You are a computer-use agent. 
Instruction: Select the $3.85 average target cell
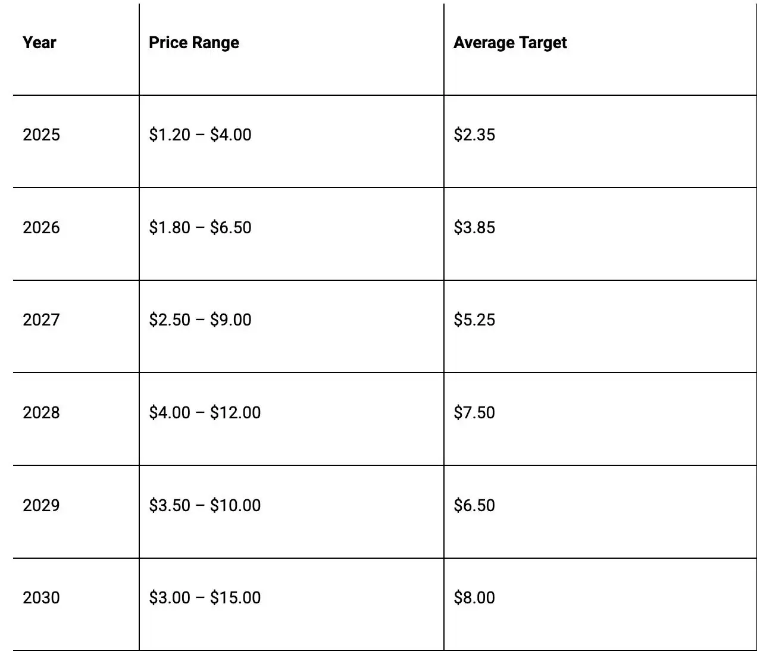474,227
